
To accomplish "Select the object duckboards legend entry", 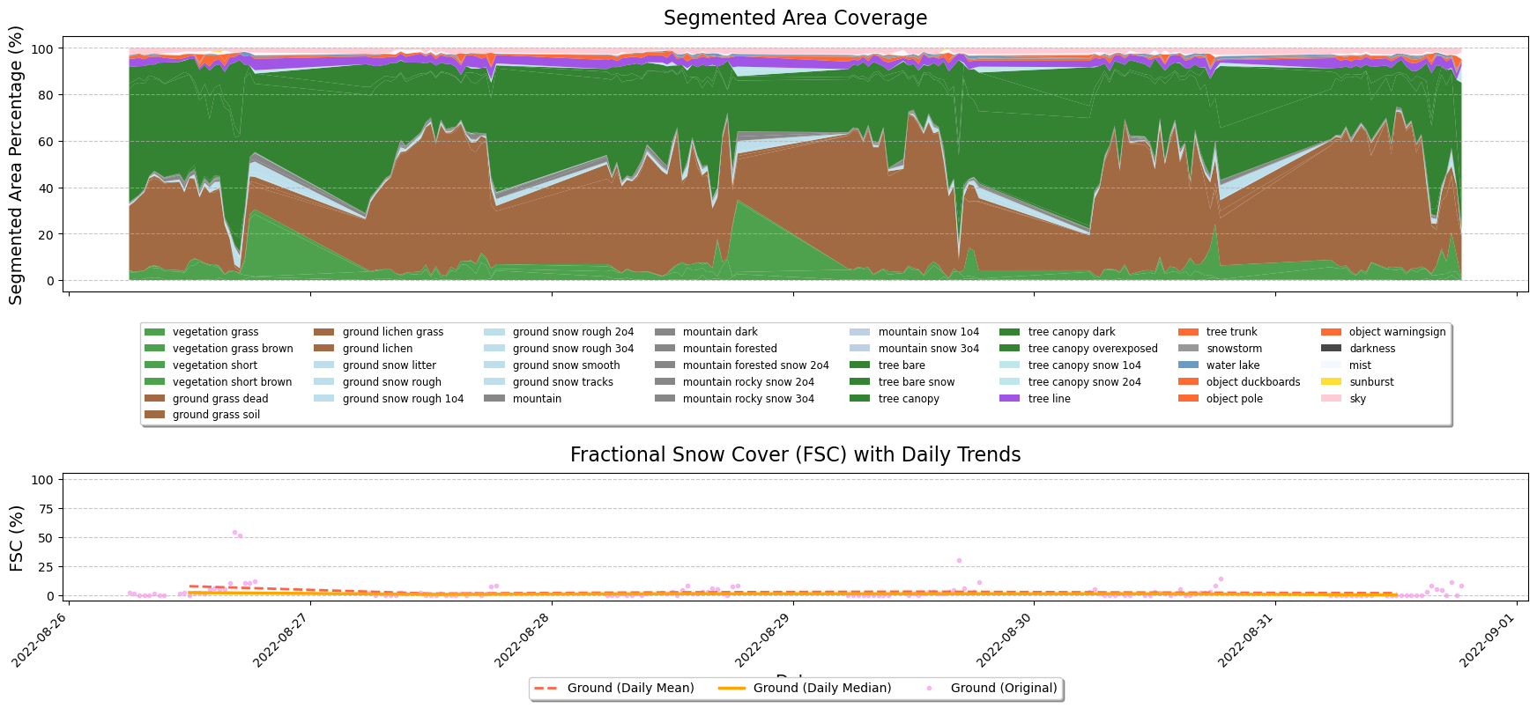I will [x=1252, y=382].
